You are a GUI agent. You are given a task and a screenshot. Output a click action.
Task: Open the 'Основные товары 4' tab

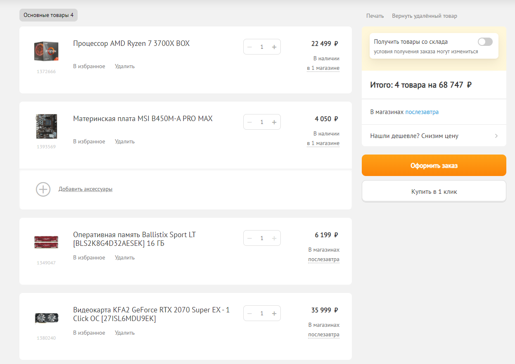(48, 15)
